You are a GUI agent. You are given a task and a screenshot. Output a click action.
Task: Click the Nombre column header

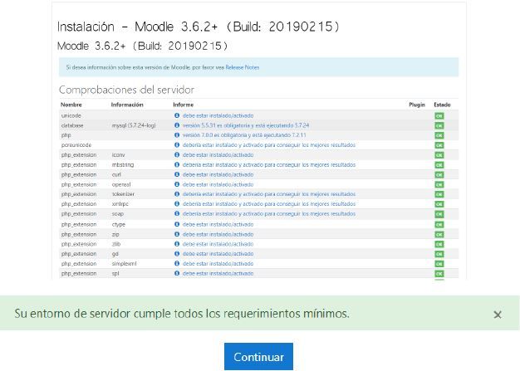[71, 105]
